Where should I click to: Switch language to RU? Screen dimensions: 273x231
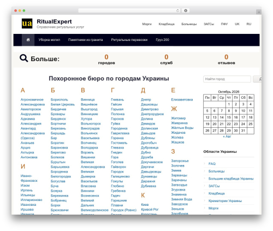[x=249, y=24]
